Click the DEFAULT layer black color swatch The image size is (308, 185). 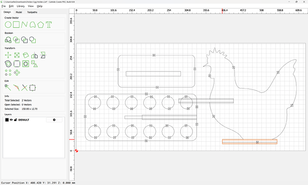coord(7,120)
